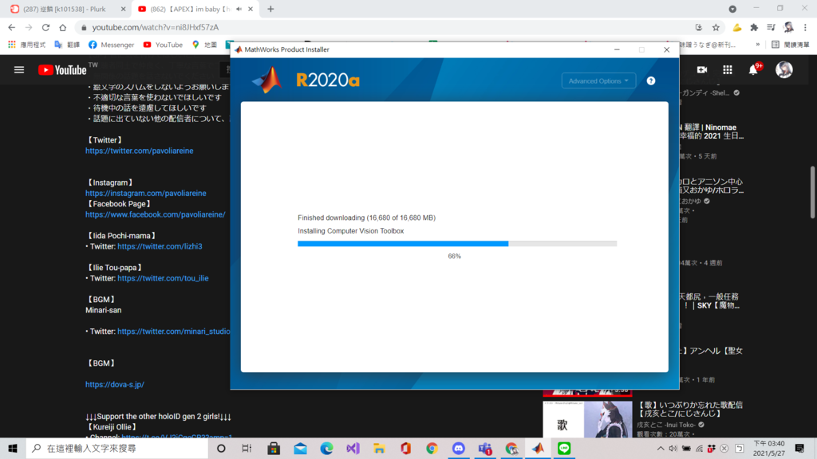Open Microsoft Teams from the taskbar
This screenshot has height=459, width=817.
pyautogui.click(x=485, y=448)
